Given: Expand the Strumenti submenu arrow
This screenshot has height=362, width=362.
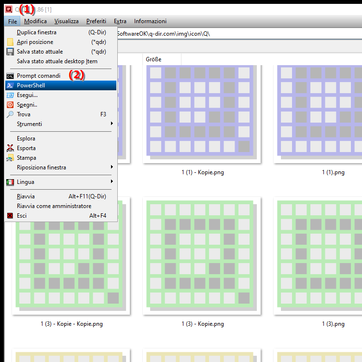Looking at the screenshot, I should coord(112,124).
